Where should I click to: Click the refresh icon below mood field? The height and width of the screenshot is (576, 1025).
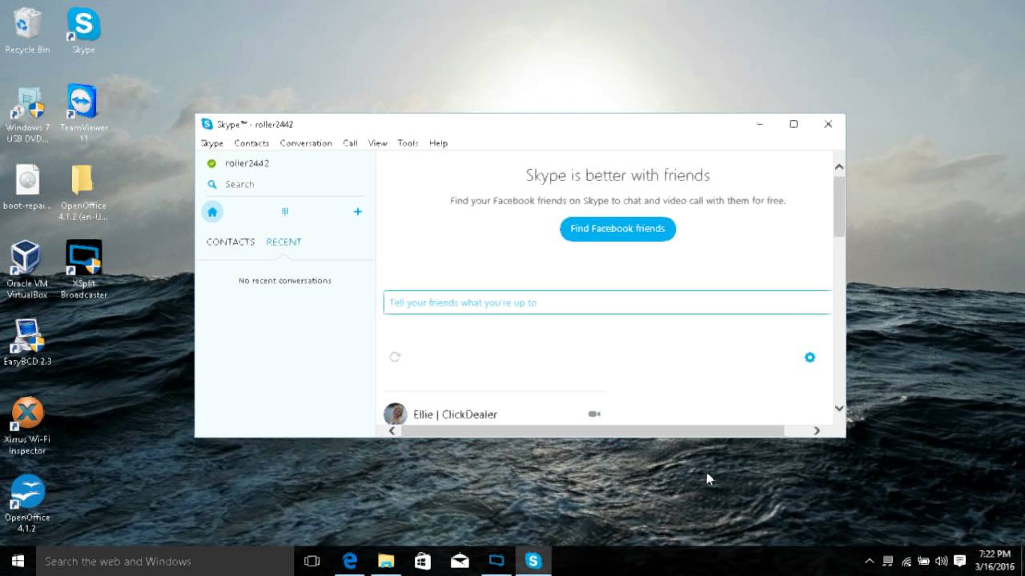click(x=395, y=357)
